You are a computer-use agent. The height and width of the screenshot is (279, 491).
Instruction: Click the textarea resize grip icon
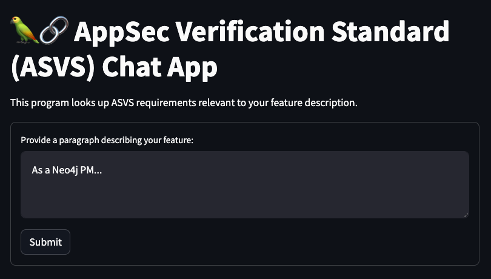point(466,215)
